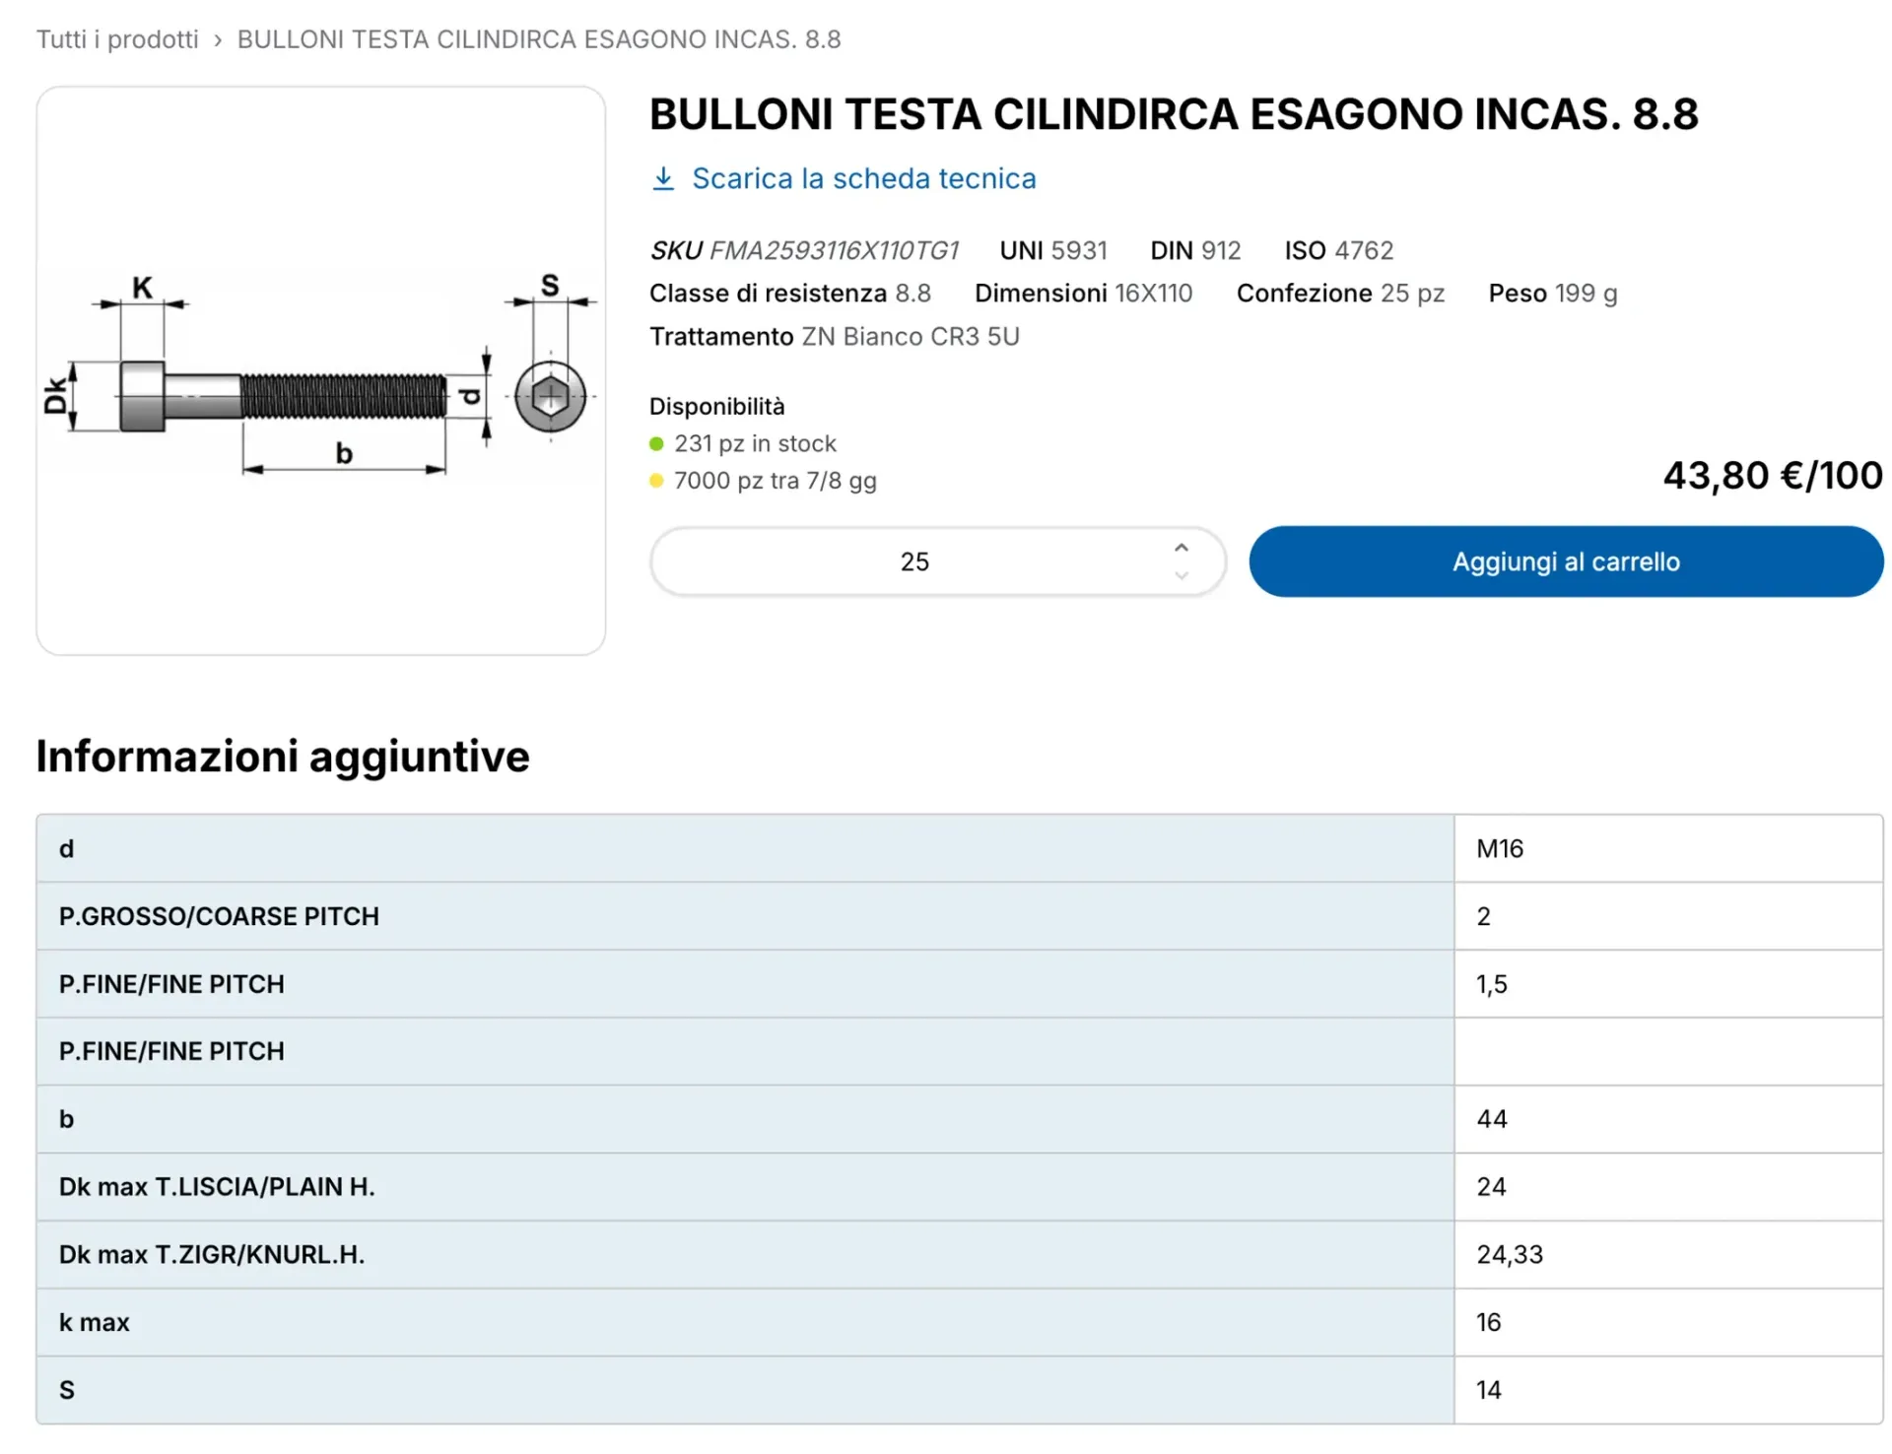
Task: Click the Confezione 25 pz text
Action: [x=1340, y=294]
